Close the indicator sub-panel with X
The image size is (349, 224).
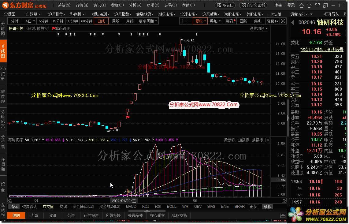click(x=268, y=140)
